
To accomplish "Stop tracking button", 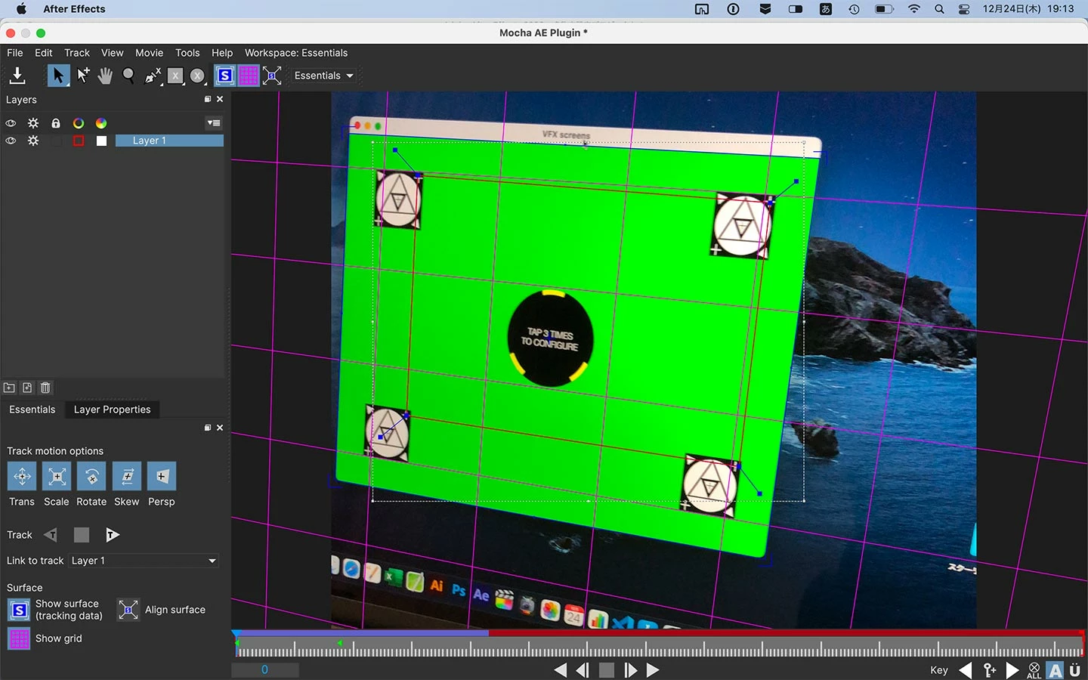I will [82, 535].
